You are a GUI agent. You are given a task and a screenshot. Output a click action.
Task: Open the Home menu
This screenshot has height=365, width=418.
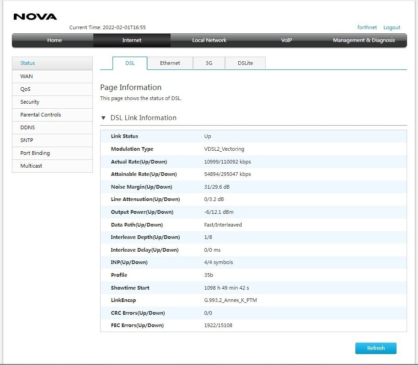54,40
